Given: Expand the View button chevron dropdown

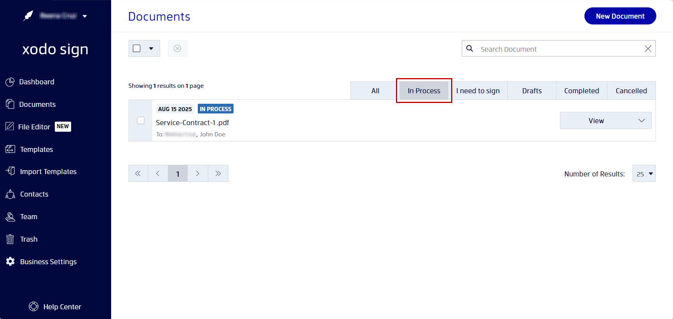Looking at the screenshot, I should [x=642, y=120].
